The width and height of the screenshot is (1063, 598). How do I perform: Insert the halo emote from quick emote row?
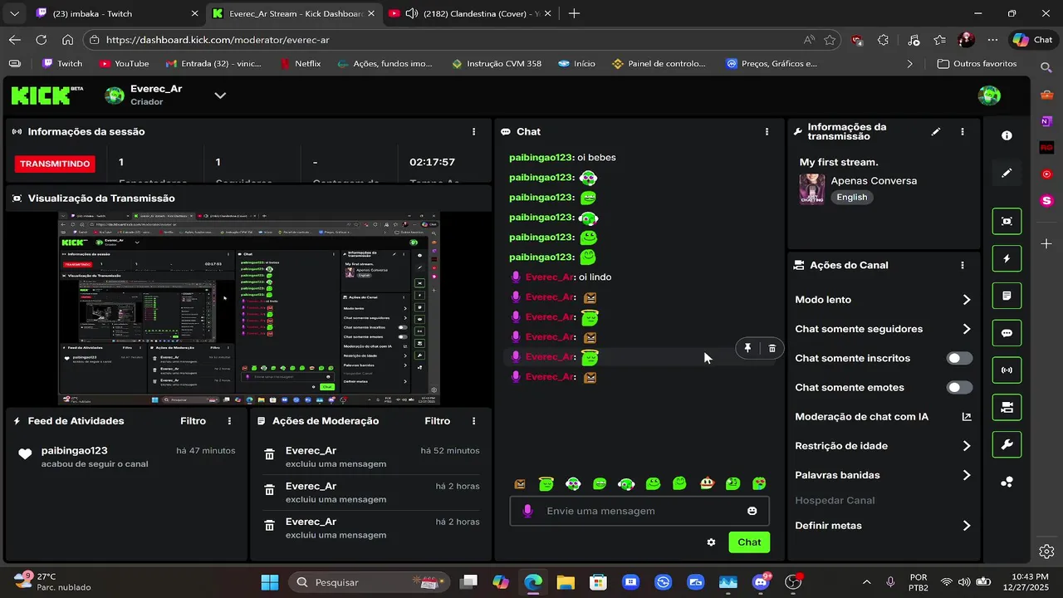546,483
